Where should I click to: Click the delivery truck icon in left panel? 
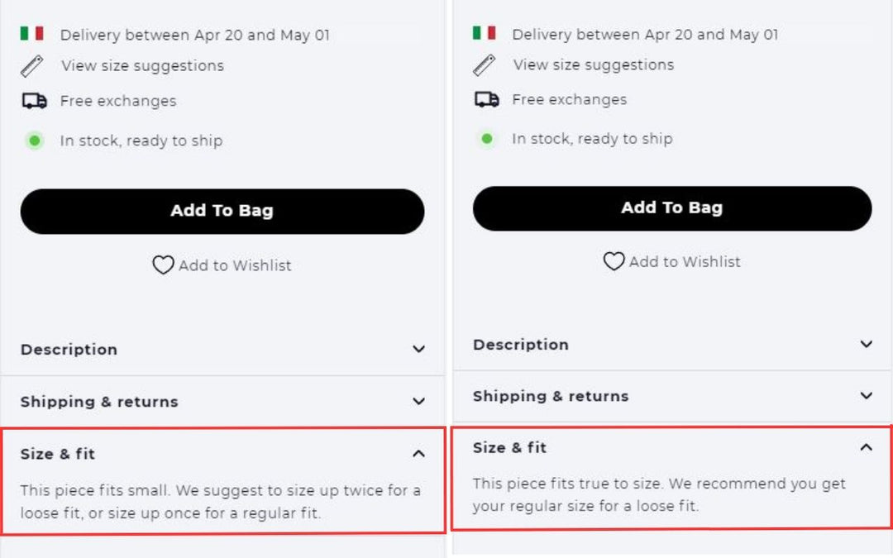tap(34, 101)
